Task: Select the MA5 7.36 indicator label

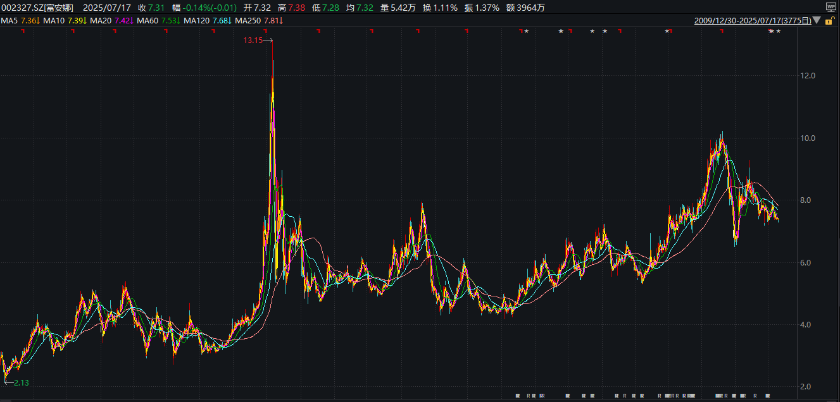Action: pos(20,21)
